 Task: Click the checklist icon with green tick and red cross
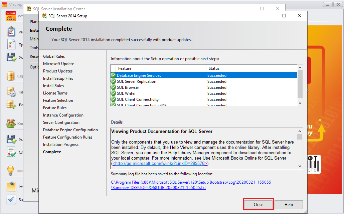click(x=11, y=44)
